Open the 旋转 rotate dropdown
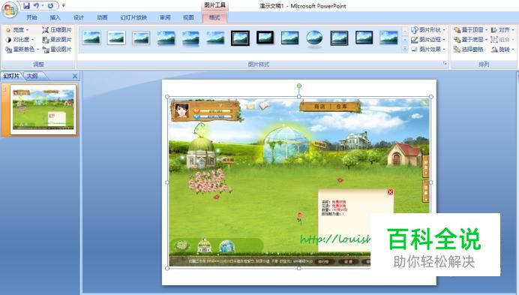Screen dimensions: 519x295 coord(502,50)
